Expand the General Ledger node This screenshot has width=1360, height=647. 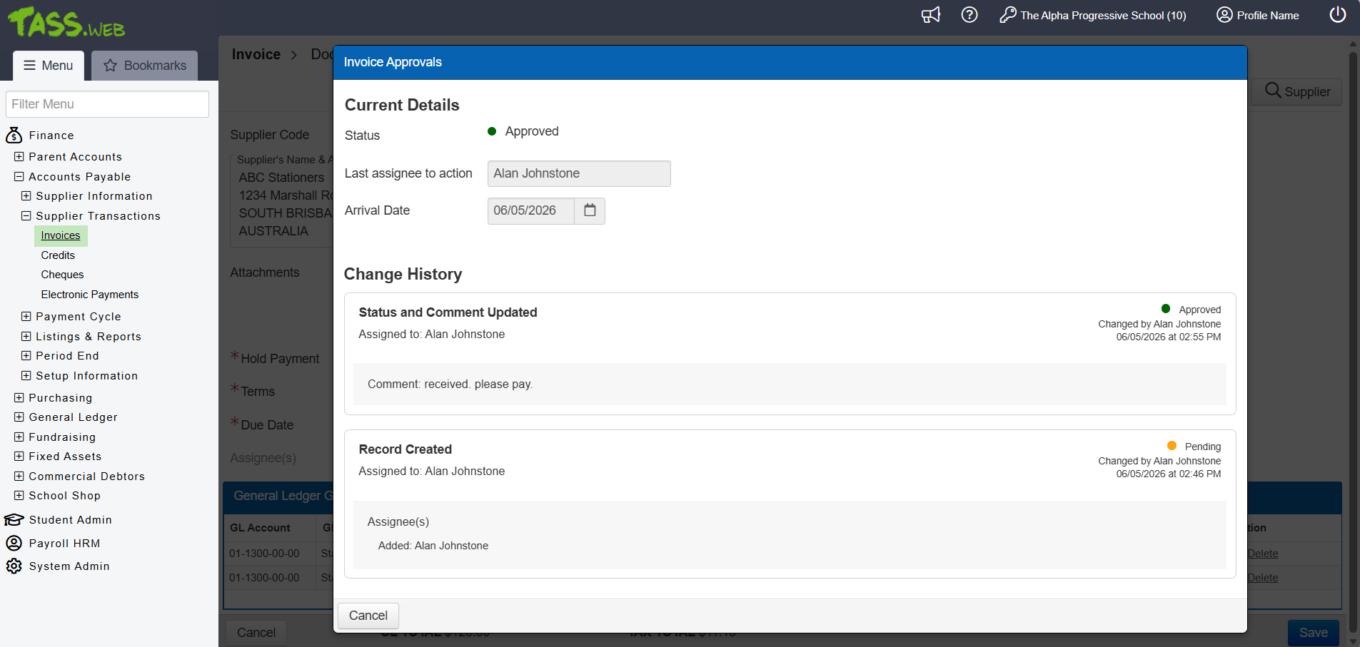coord(19,417)
